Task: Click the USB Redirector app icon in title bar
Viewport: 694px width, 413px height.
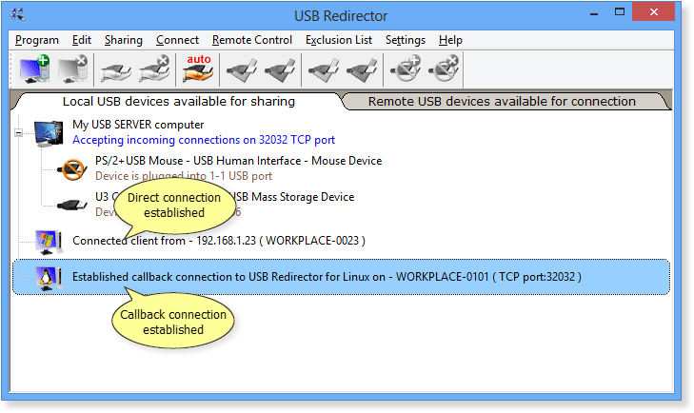Action: click(x=18, y=15)
